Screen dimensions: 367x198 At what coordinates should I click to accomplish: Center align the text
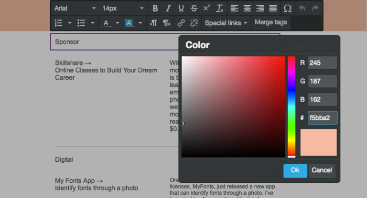pos(247,9)
